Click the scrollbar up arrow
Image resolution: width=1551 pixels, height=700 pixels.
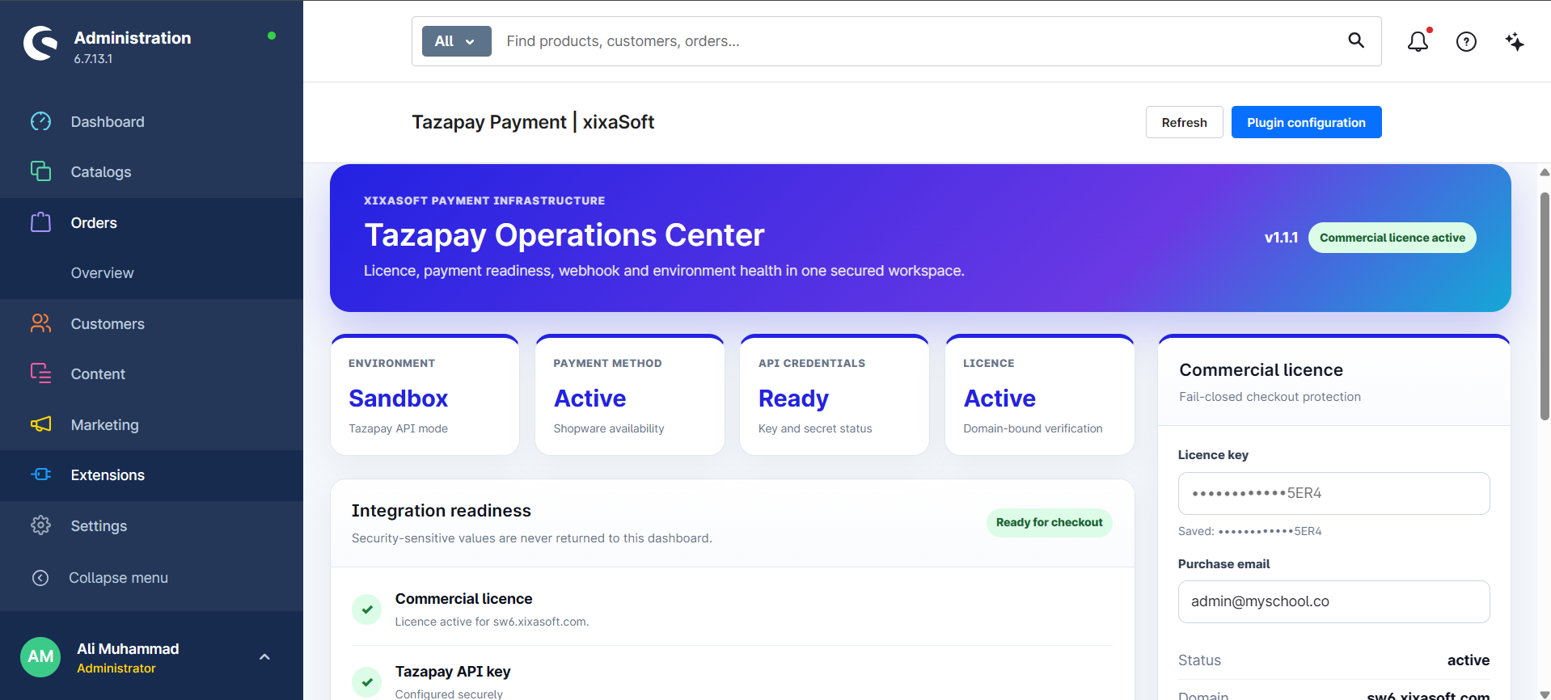[x=1545, y=172]
